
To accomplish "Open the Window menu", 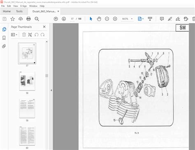I will click(x=33, y=6).
